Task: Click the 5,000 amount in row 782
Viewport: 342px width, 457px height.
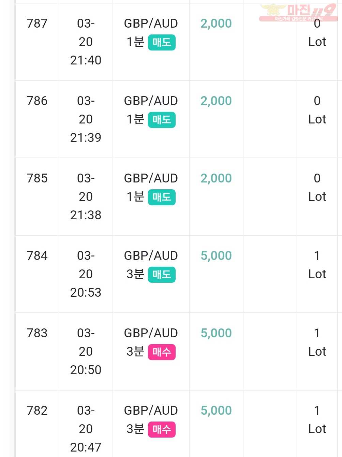Action: coord(216,411)
